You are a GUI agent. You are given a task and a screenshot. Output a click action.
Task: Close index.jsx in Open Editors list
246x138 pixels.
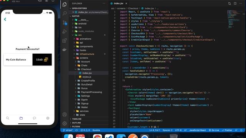pyautogui.click(x=73, y=12)
